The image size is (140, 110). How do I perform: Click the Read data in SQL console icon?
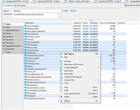pyautogui.click(x=61, y=64)
